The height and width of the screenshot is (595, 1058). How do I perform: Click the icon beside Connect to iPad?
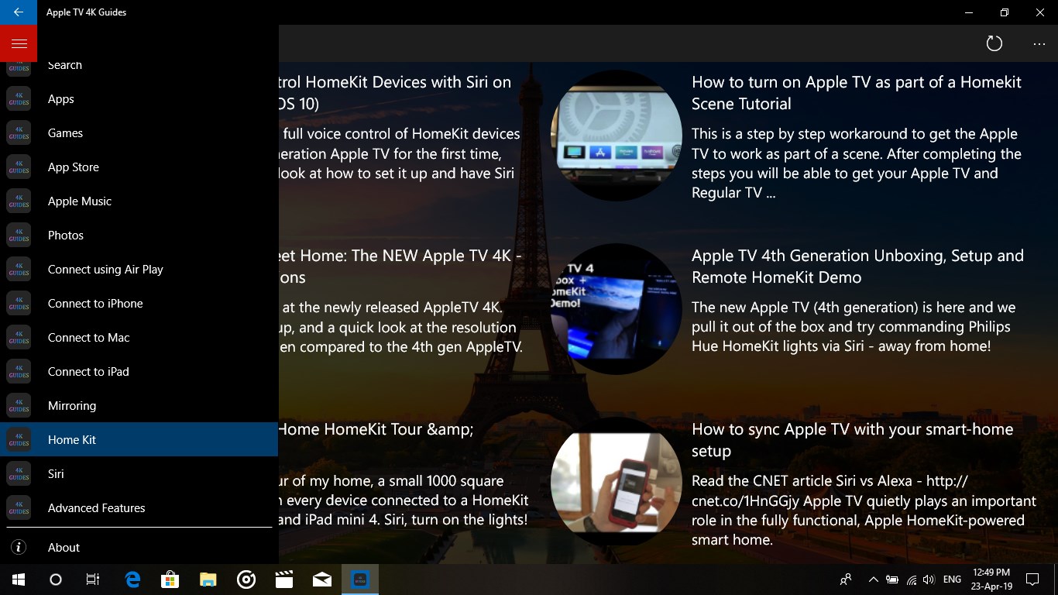pyautogui.click(x=19, y=372)
